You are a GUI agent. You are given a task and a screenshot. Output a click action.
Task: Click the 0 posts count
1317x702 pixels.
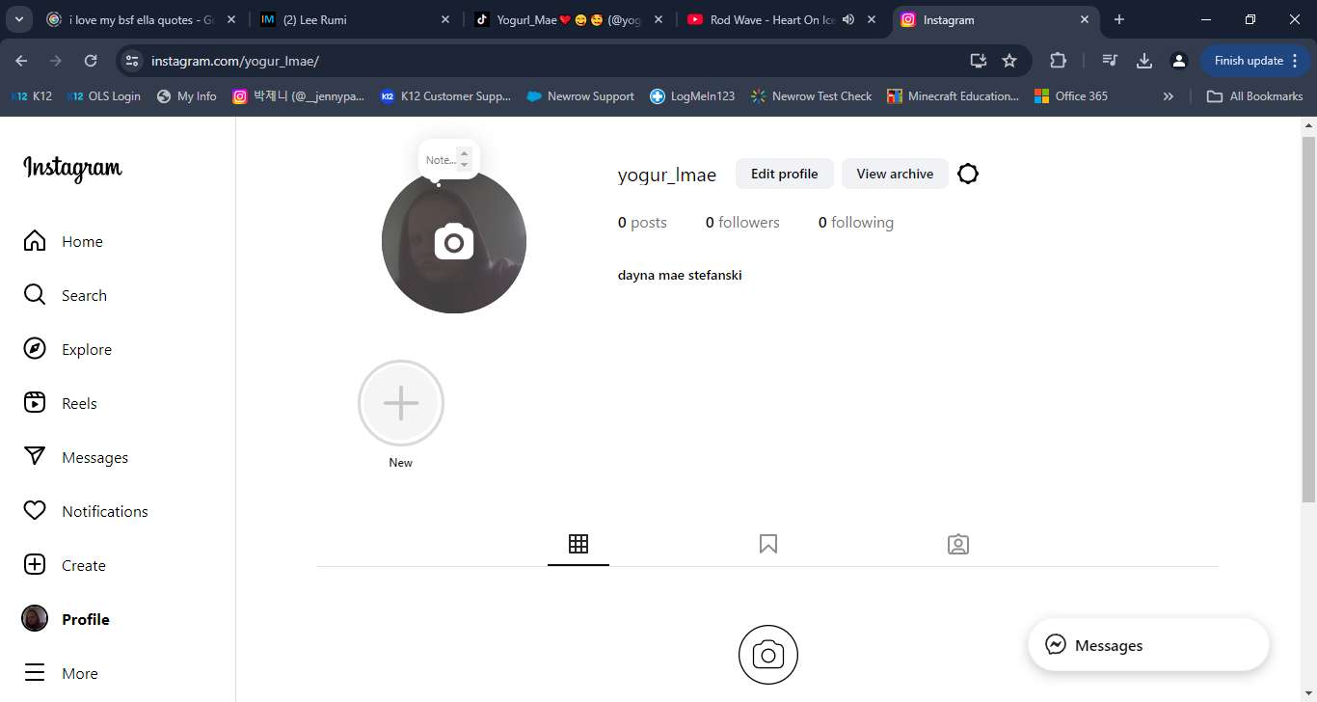[x=642, y=222]
